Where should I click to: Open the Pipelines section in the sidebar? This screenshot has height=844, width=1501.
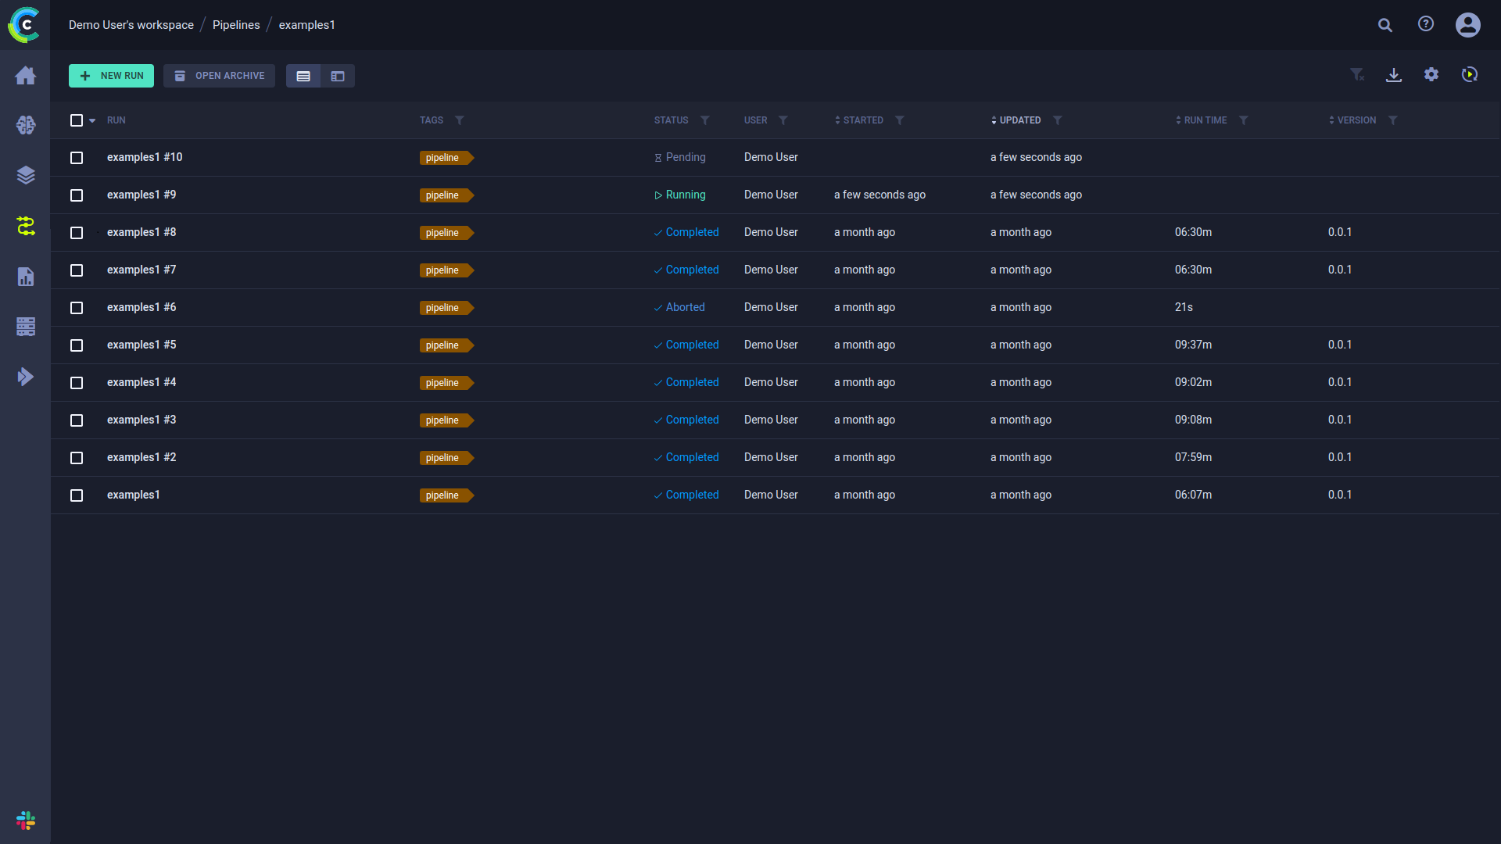coord(26,227)
